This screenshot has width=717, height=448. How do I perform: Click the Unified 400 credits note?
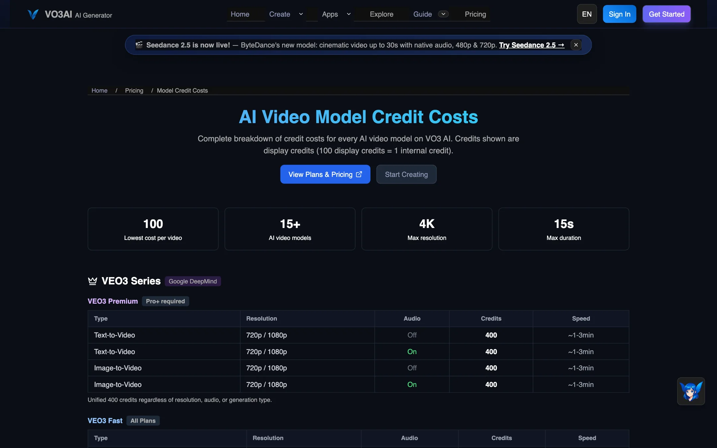click(180, 400)
